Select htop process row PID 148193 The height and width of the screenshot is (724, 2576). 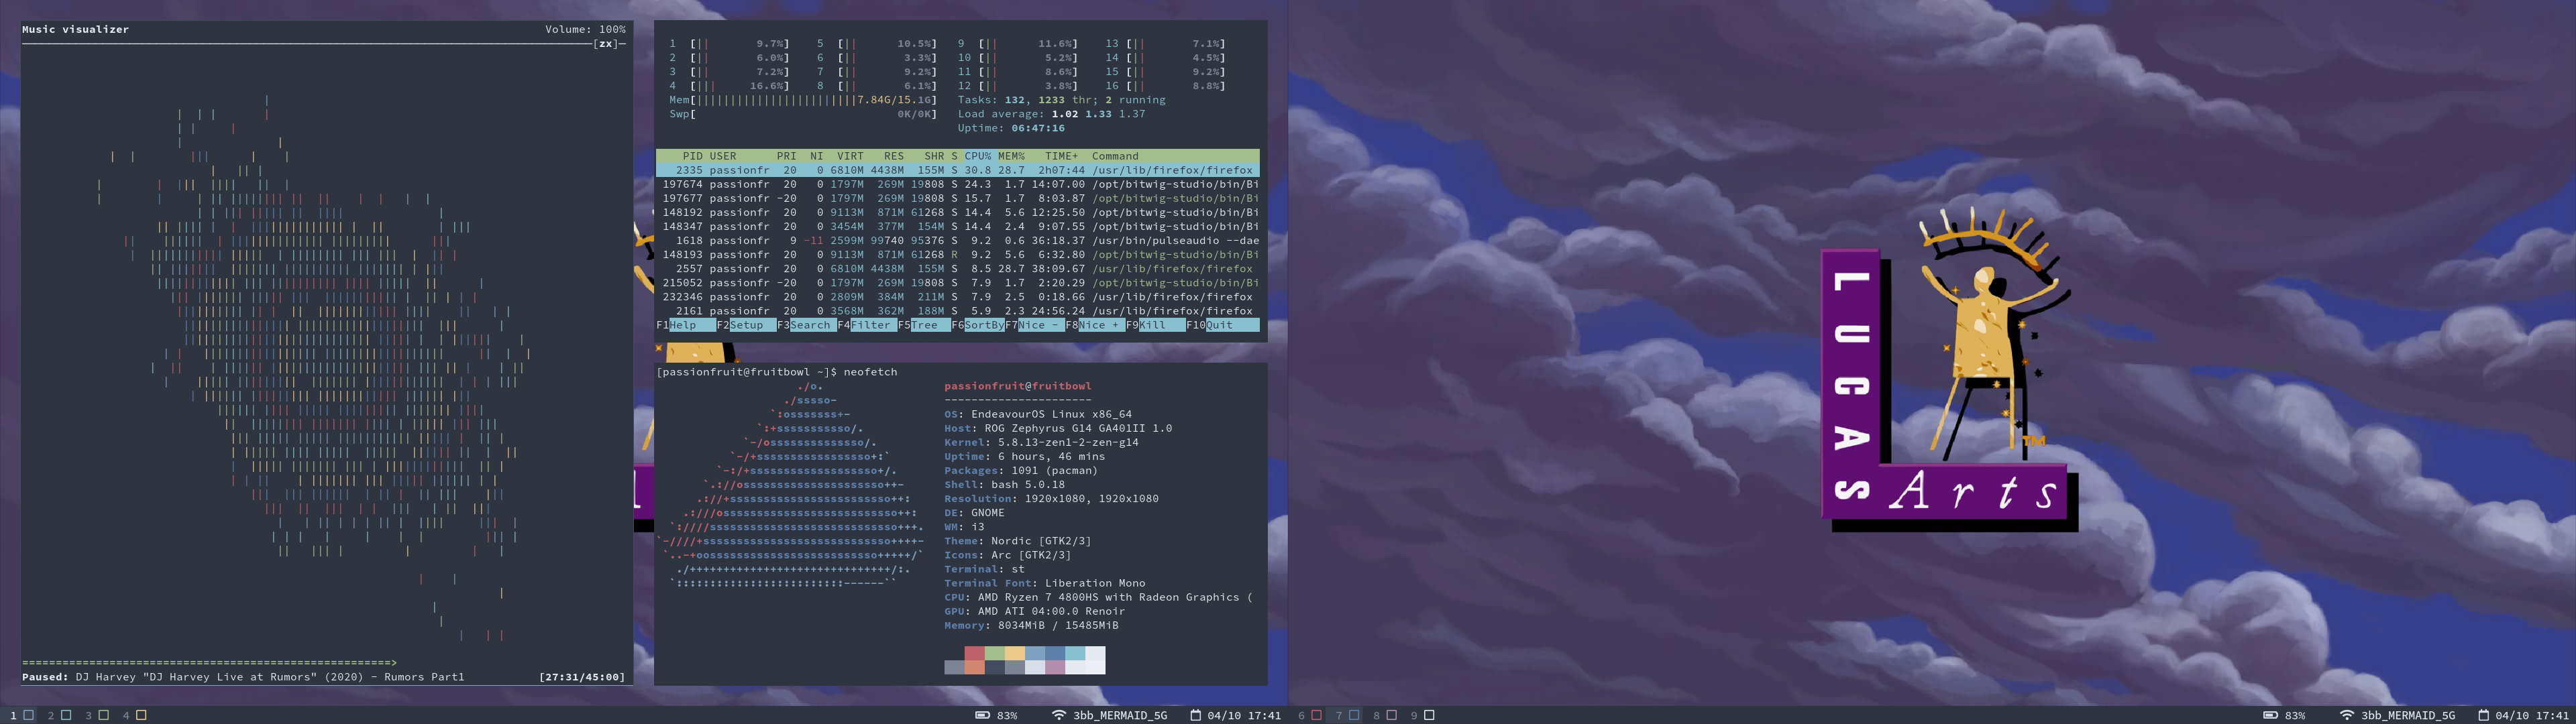point(958,254)
